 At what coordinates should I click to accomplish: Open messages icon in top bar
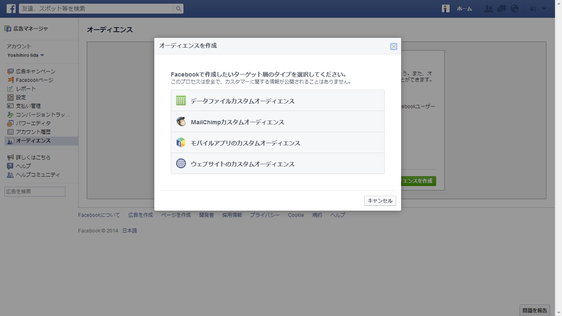point(502,9)
